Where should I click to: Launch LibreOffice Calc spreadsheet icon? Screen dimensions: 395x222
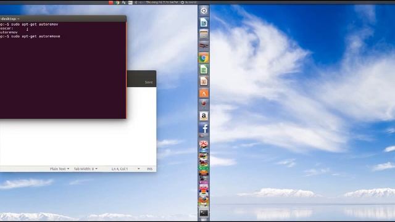[204, 70]
